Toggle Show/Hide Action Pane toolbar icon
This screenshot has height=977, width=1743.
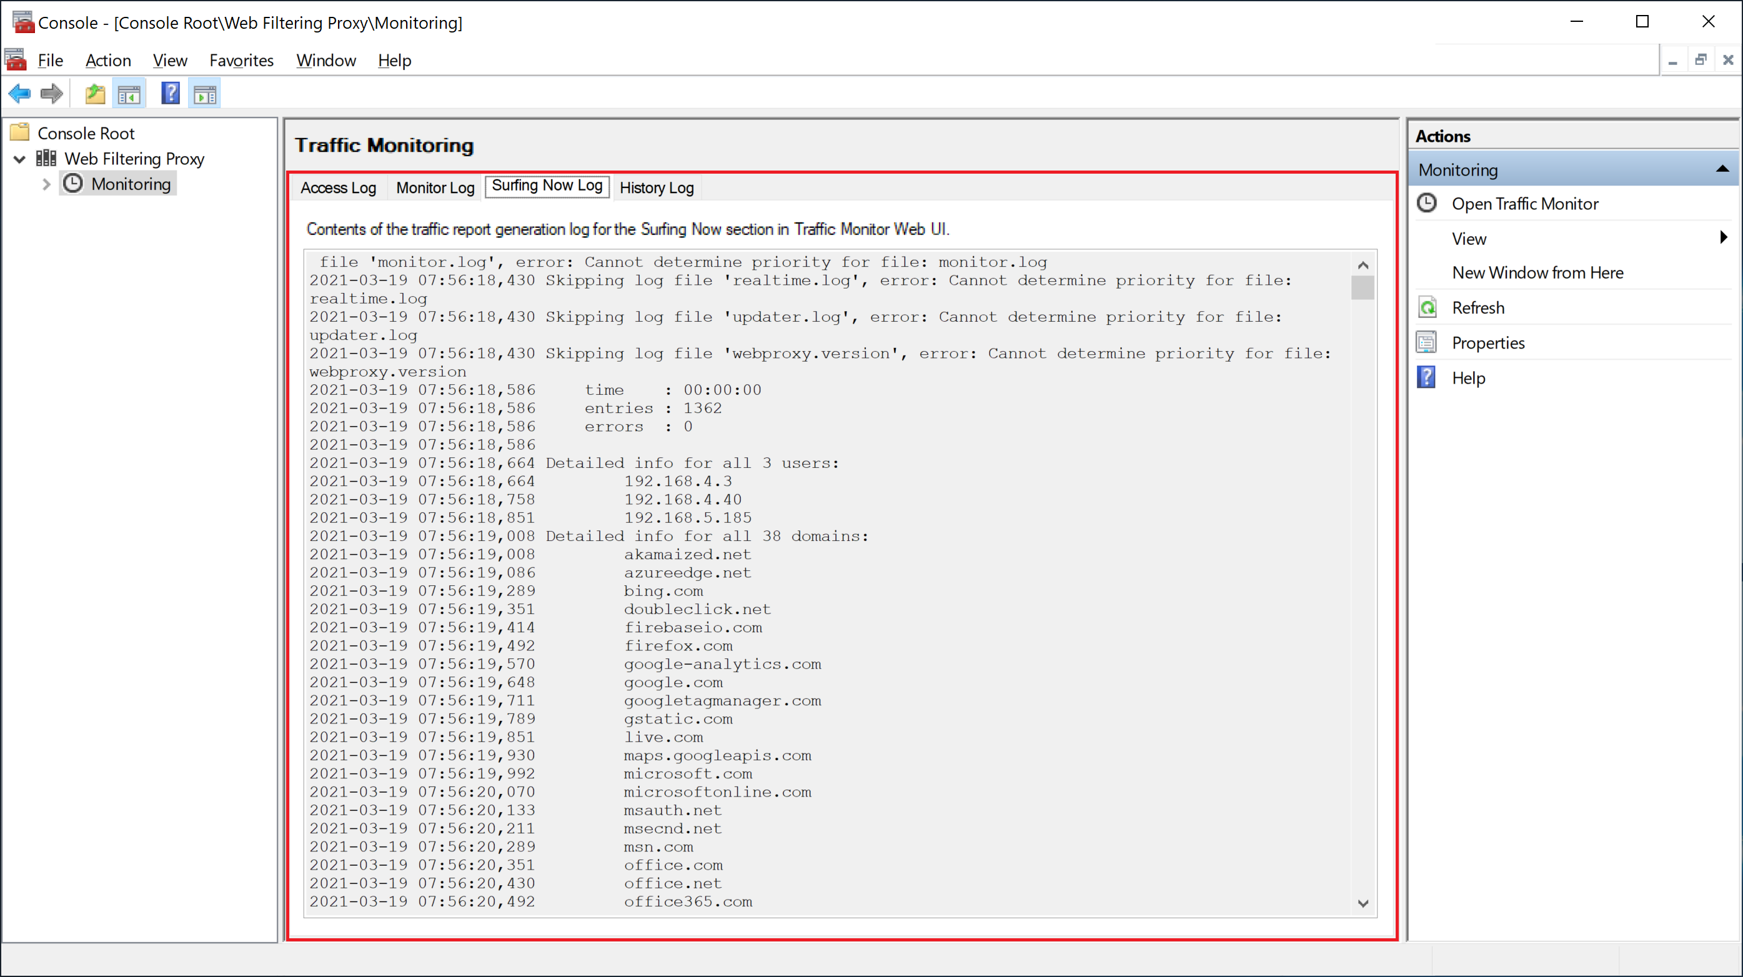(x=205, y=93)
